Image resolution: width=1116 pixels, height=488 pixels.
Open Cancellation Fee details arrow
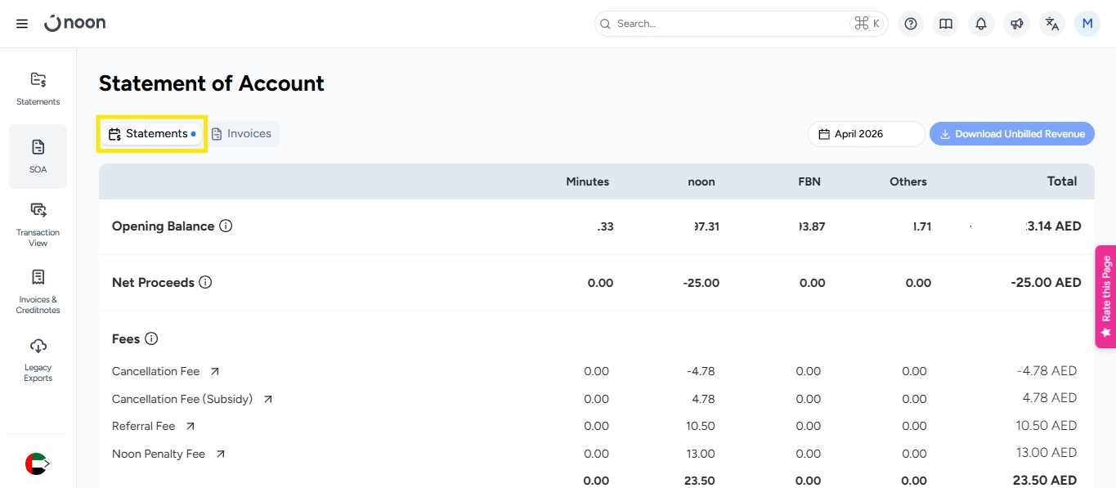click(215, 371)
